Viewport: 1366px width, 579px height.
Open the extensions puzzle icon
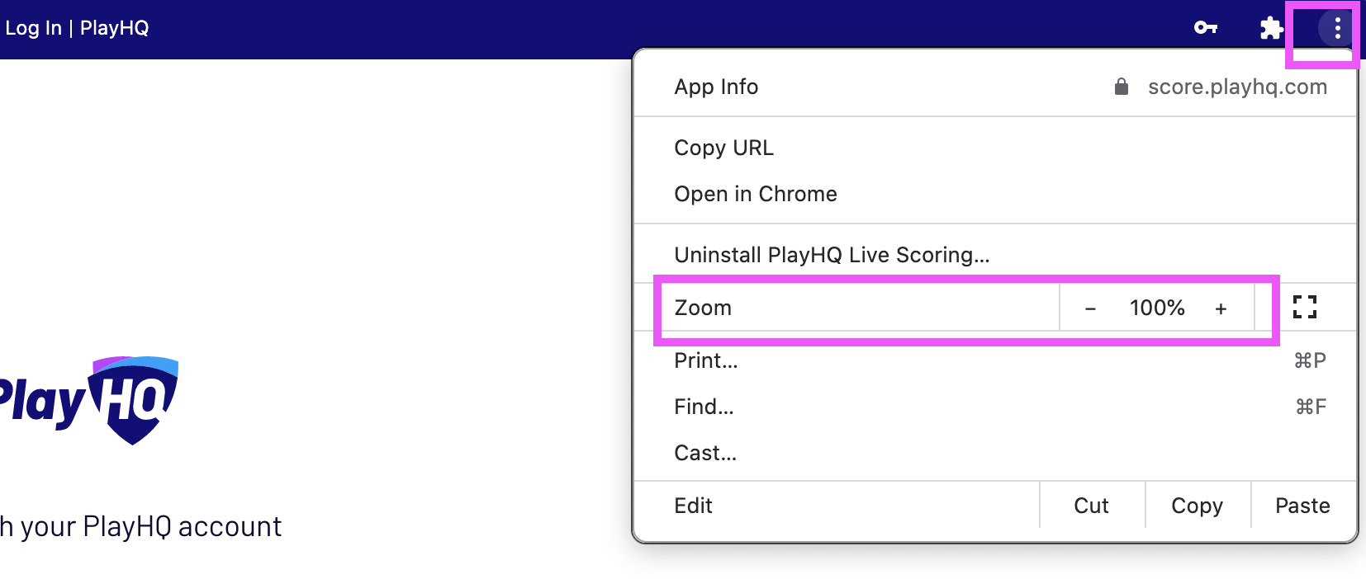1271,29
